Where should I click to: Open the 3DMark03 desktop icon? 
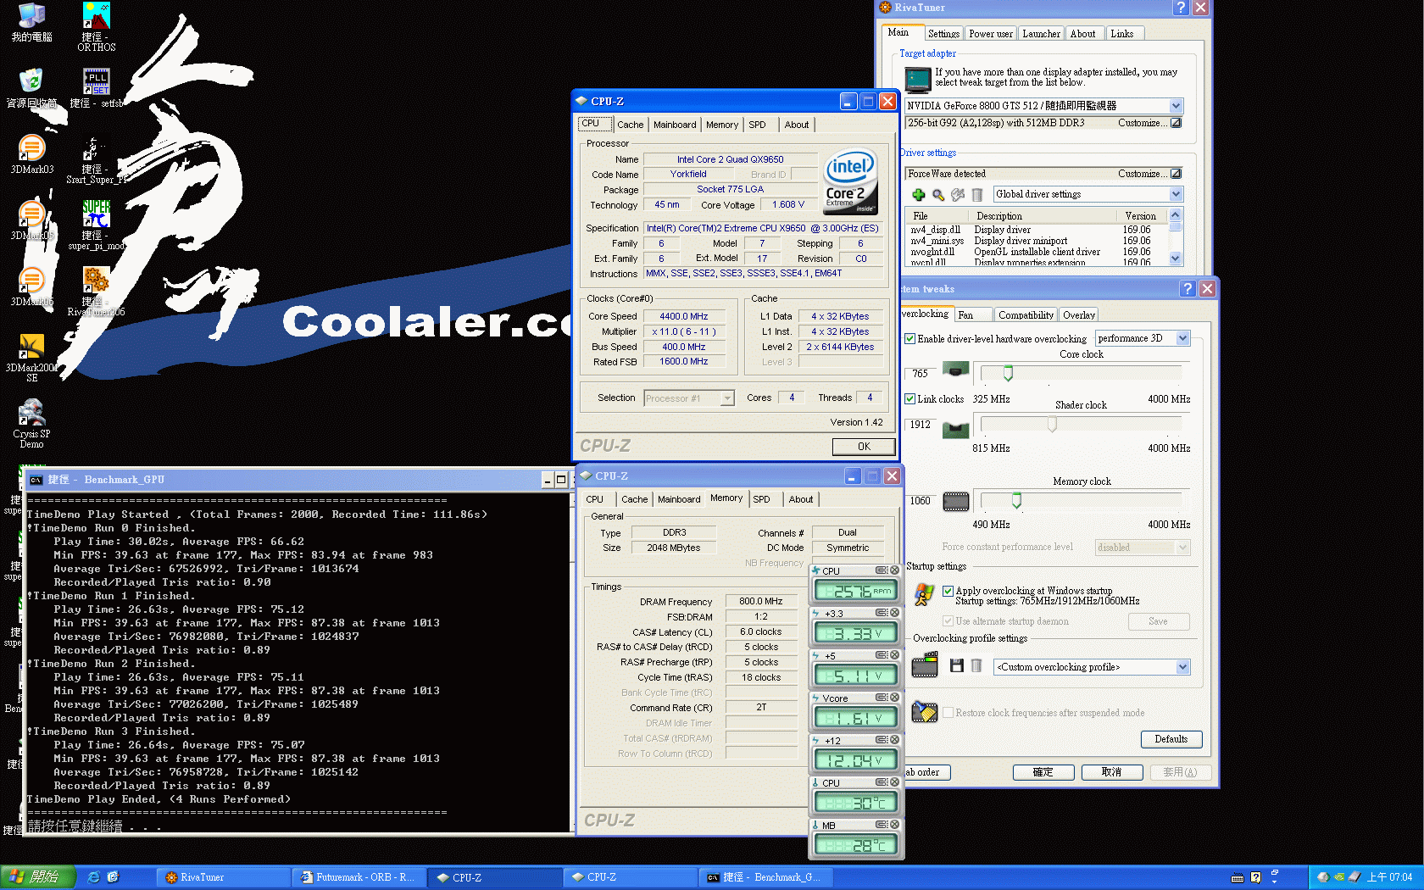[31, 154]
